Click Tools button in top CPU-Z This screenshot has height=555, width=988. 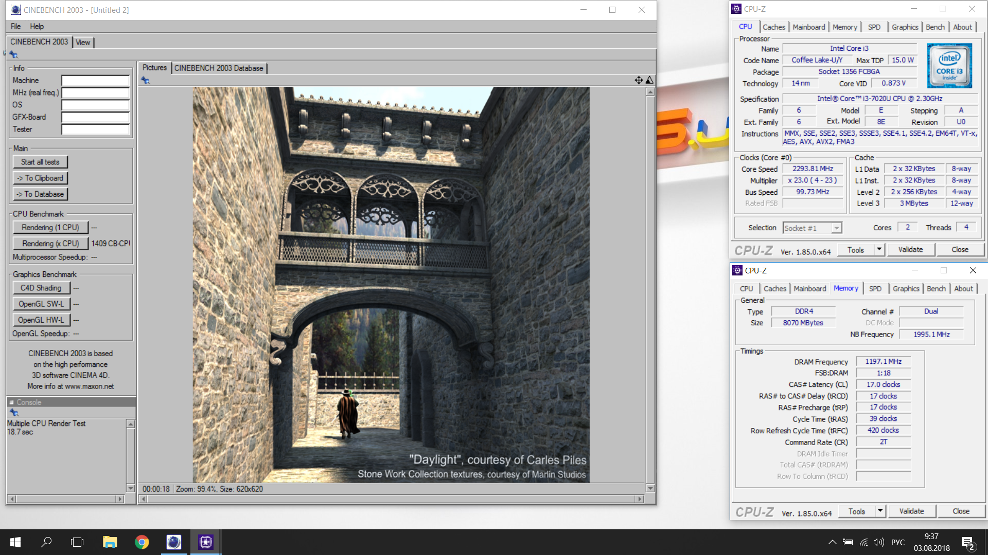[856, 250]
